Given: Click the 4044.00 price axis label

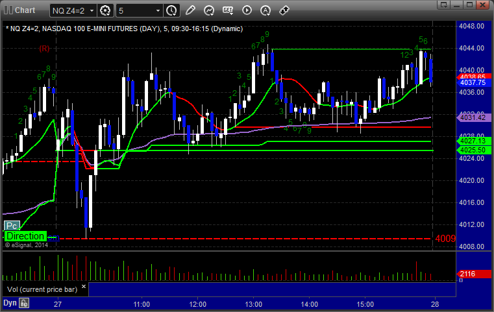Looking at the screenshot, I should (472, 48).
